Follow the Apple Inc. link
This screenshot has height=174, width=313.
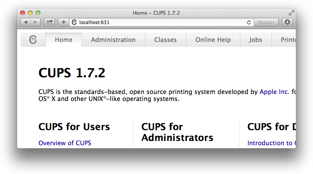click(274, 92)
